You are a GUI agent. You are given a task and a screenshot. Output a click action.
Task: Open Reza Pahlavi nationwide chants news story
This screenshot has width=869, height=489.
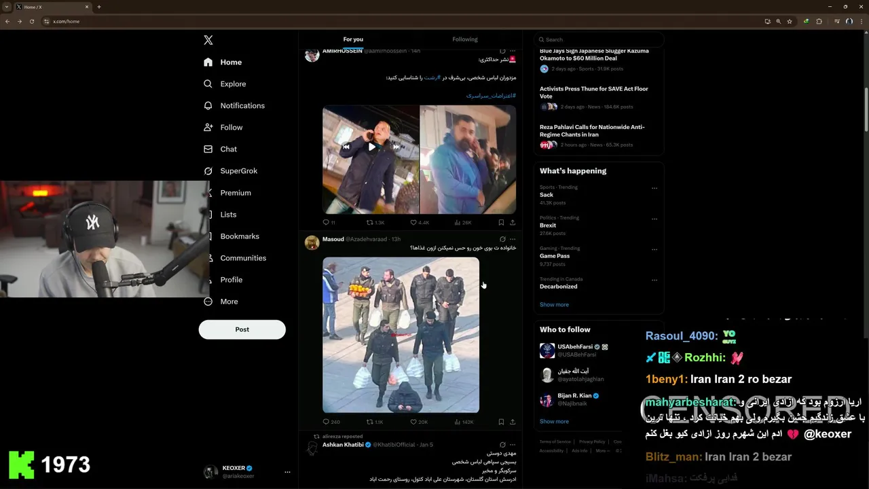point(592,130)
